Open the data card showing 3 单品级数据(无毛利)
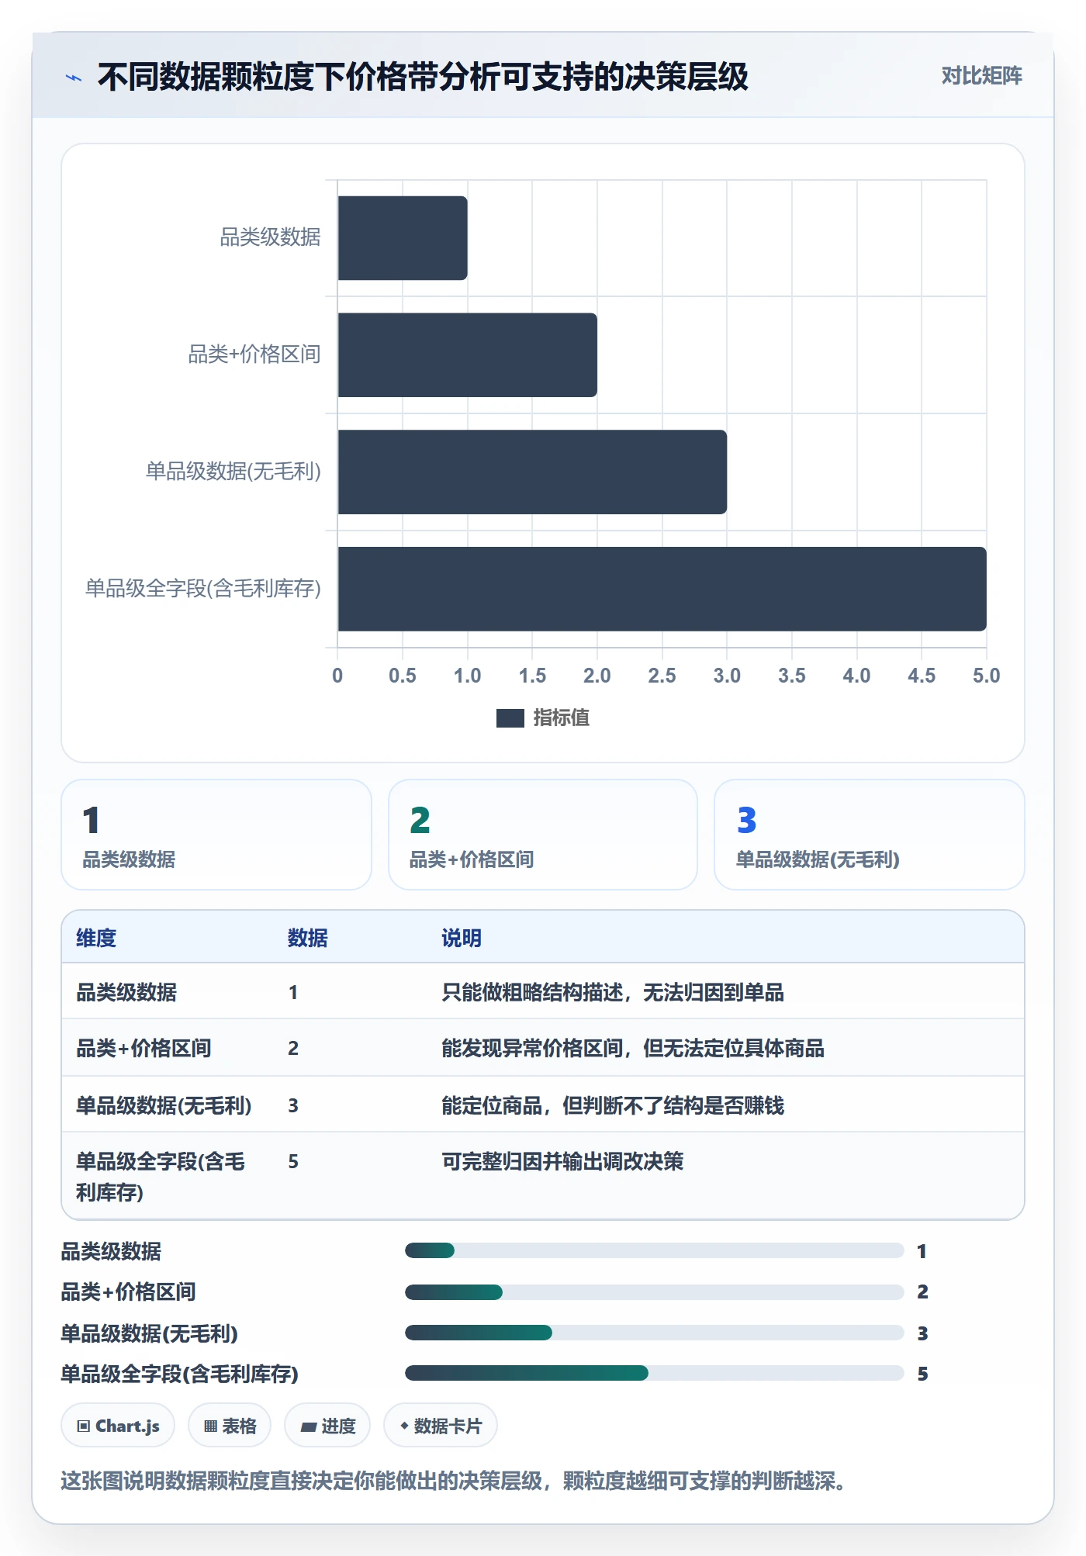 click(870, 835)
